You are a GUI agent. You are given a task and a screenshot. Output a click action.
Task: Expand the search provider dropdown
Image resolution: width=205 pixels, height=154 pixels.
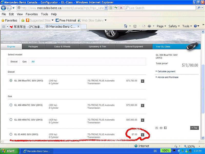coord(202,8)
